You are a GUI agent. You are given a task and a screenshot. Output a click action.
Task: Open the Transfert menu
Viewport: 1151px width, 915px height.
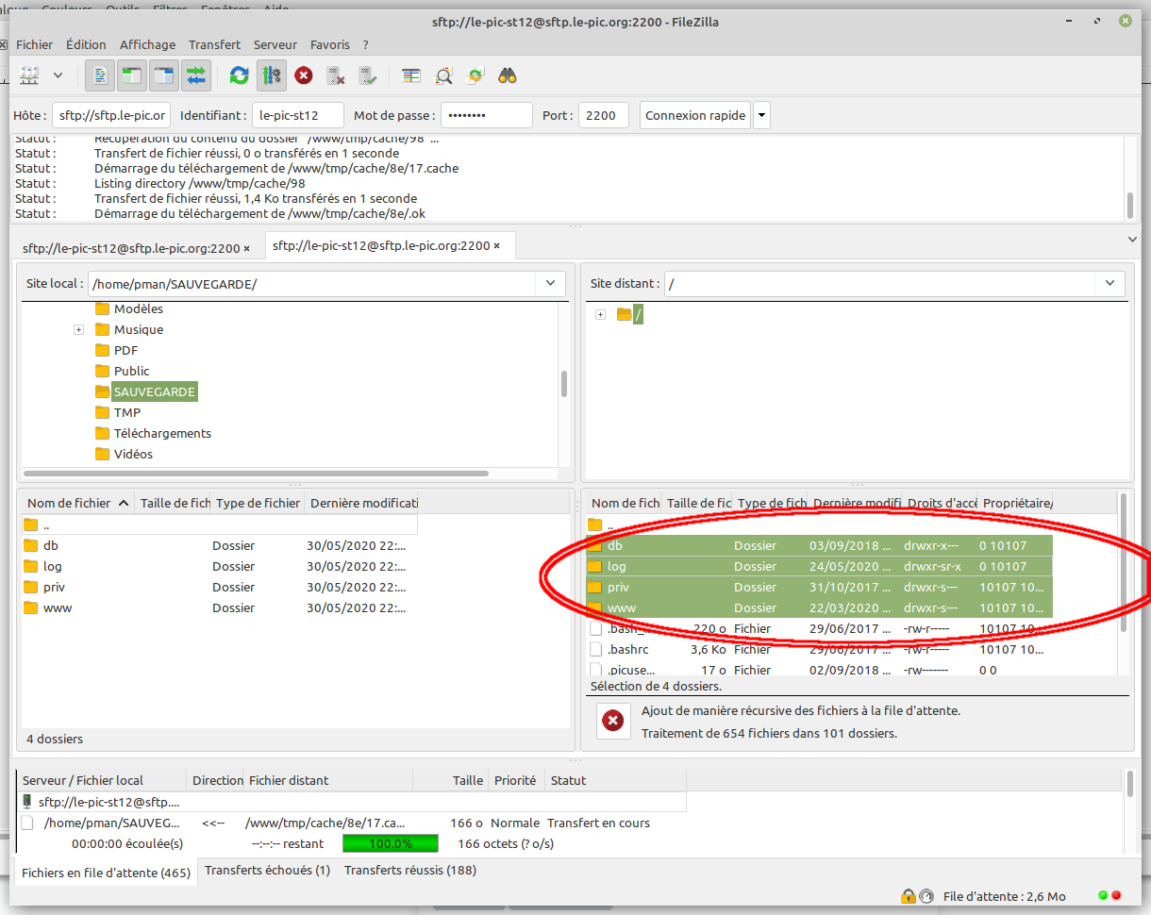tap(214, 44)
